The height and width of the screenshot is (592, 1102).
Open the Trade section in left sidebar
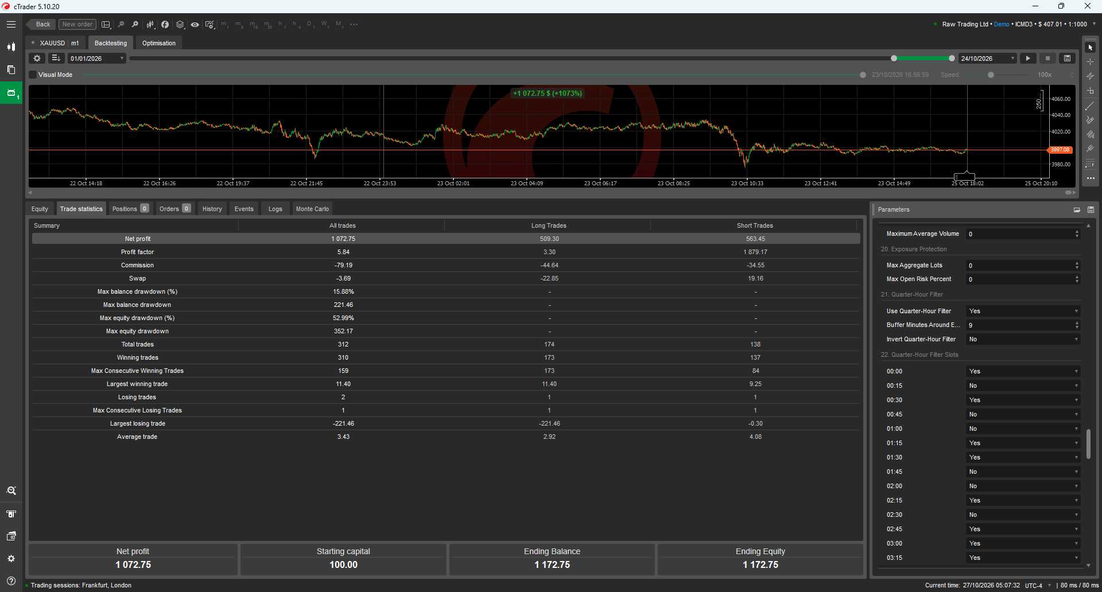[x=11, y=47]
